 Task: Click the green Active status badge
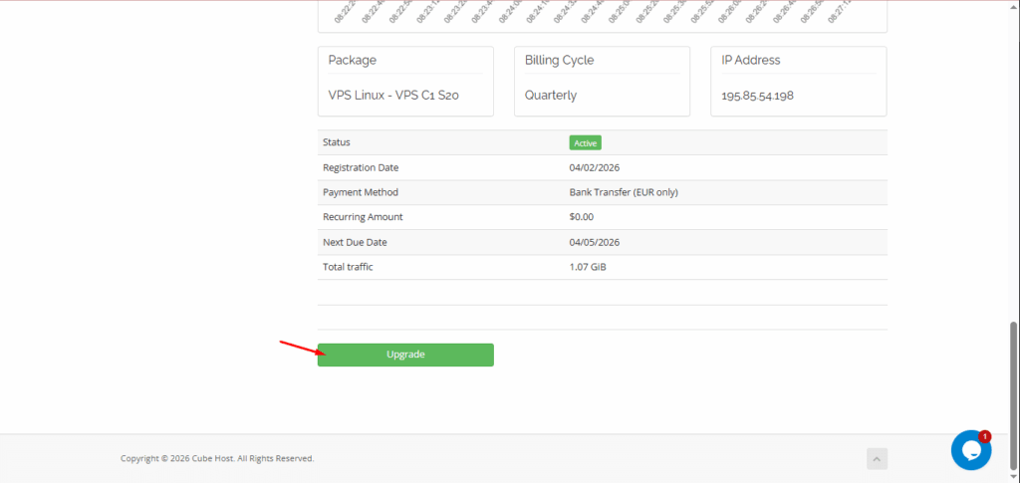coord(585,143)
